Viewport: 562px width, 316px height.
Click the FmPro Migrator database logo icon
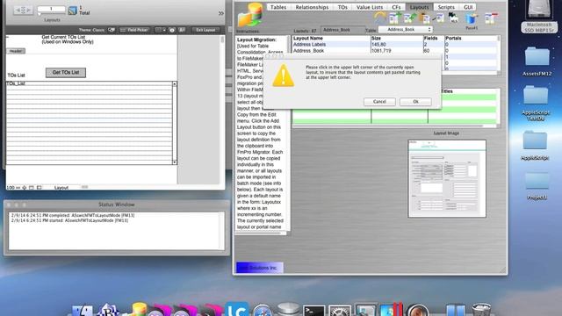[250, 15]
